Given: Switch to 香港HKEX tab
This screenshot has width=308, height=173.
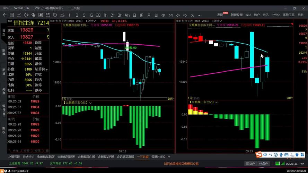Looking at the screenshot, I should 158,157.
